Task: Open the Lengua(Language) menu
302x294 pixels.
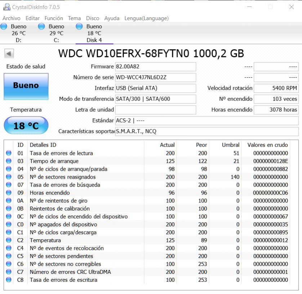Action: coord(147,18)
